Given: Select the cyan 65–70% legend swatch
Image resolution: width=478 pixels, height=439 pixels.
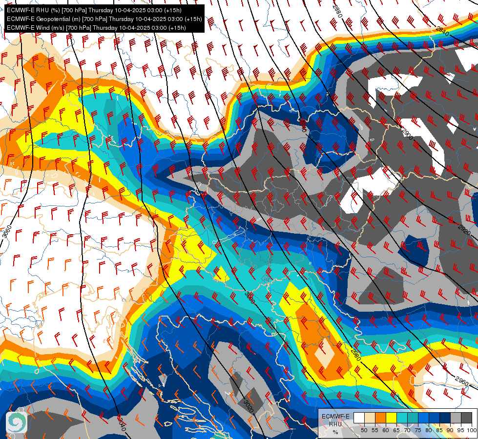Looking at the screenshot, I should point(402,418).
